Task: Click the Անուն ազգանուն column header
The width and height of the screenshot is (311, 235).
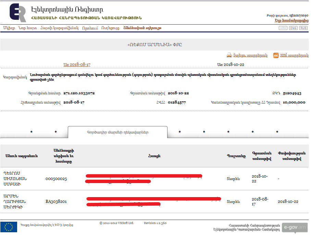Action: click(x=22, y=156)
